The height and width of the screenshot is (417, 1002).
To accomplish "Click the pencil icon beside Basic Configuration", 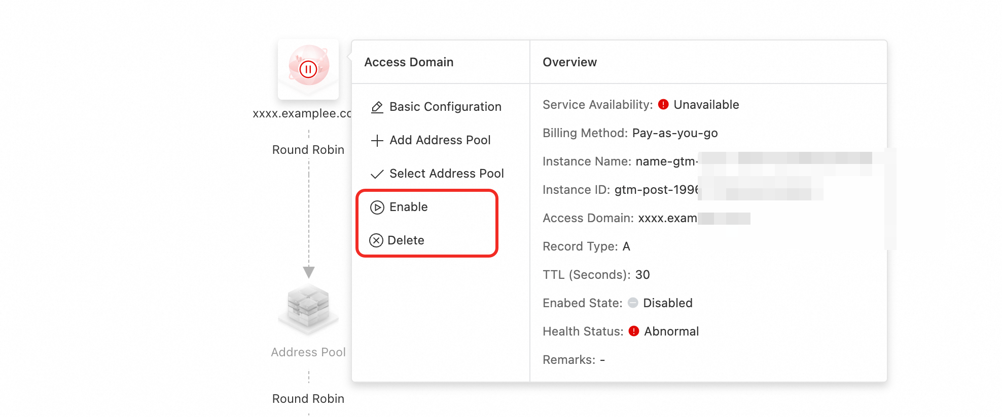I will [377, 107].
